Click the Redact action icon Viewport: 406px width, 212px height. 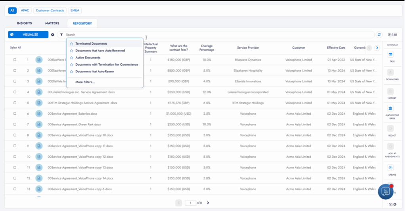point(391,128)
